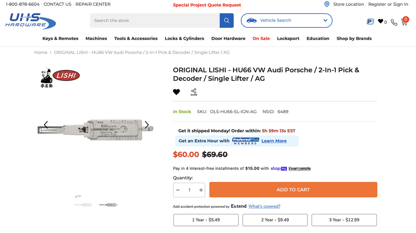The width and height of the screenshot is (416, 233).
Task: Click the Share icon under product title
Action: pyautogui.click(x=194, y=92)
